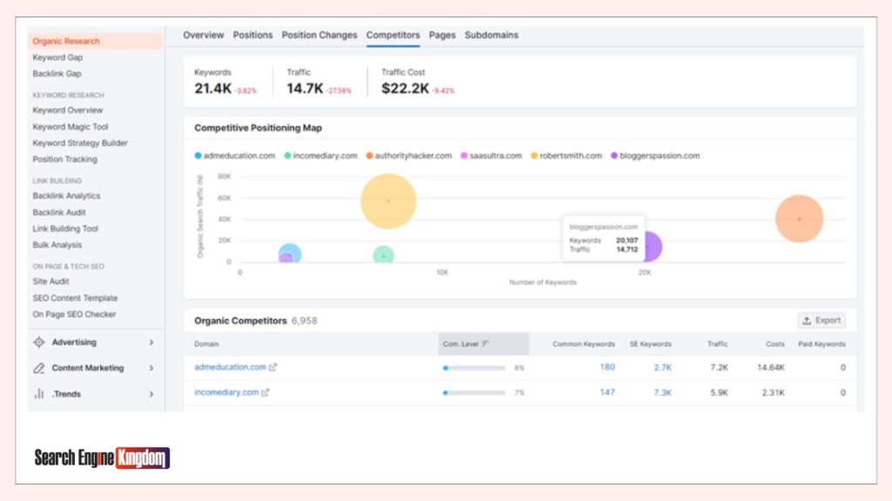Open external link icon beside incomediary.com
Image resolution: width=892 pixels, height=501 pixels.
[265, 392]
